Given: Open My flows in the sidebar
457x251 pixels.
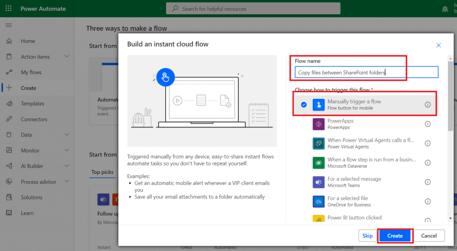Looking at the screenshot, I should [31, 72].
